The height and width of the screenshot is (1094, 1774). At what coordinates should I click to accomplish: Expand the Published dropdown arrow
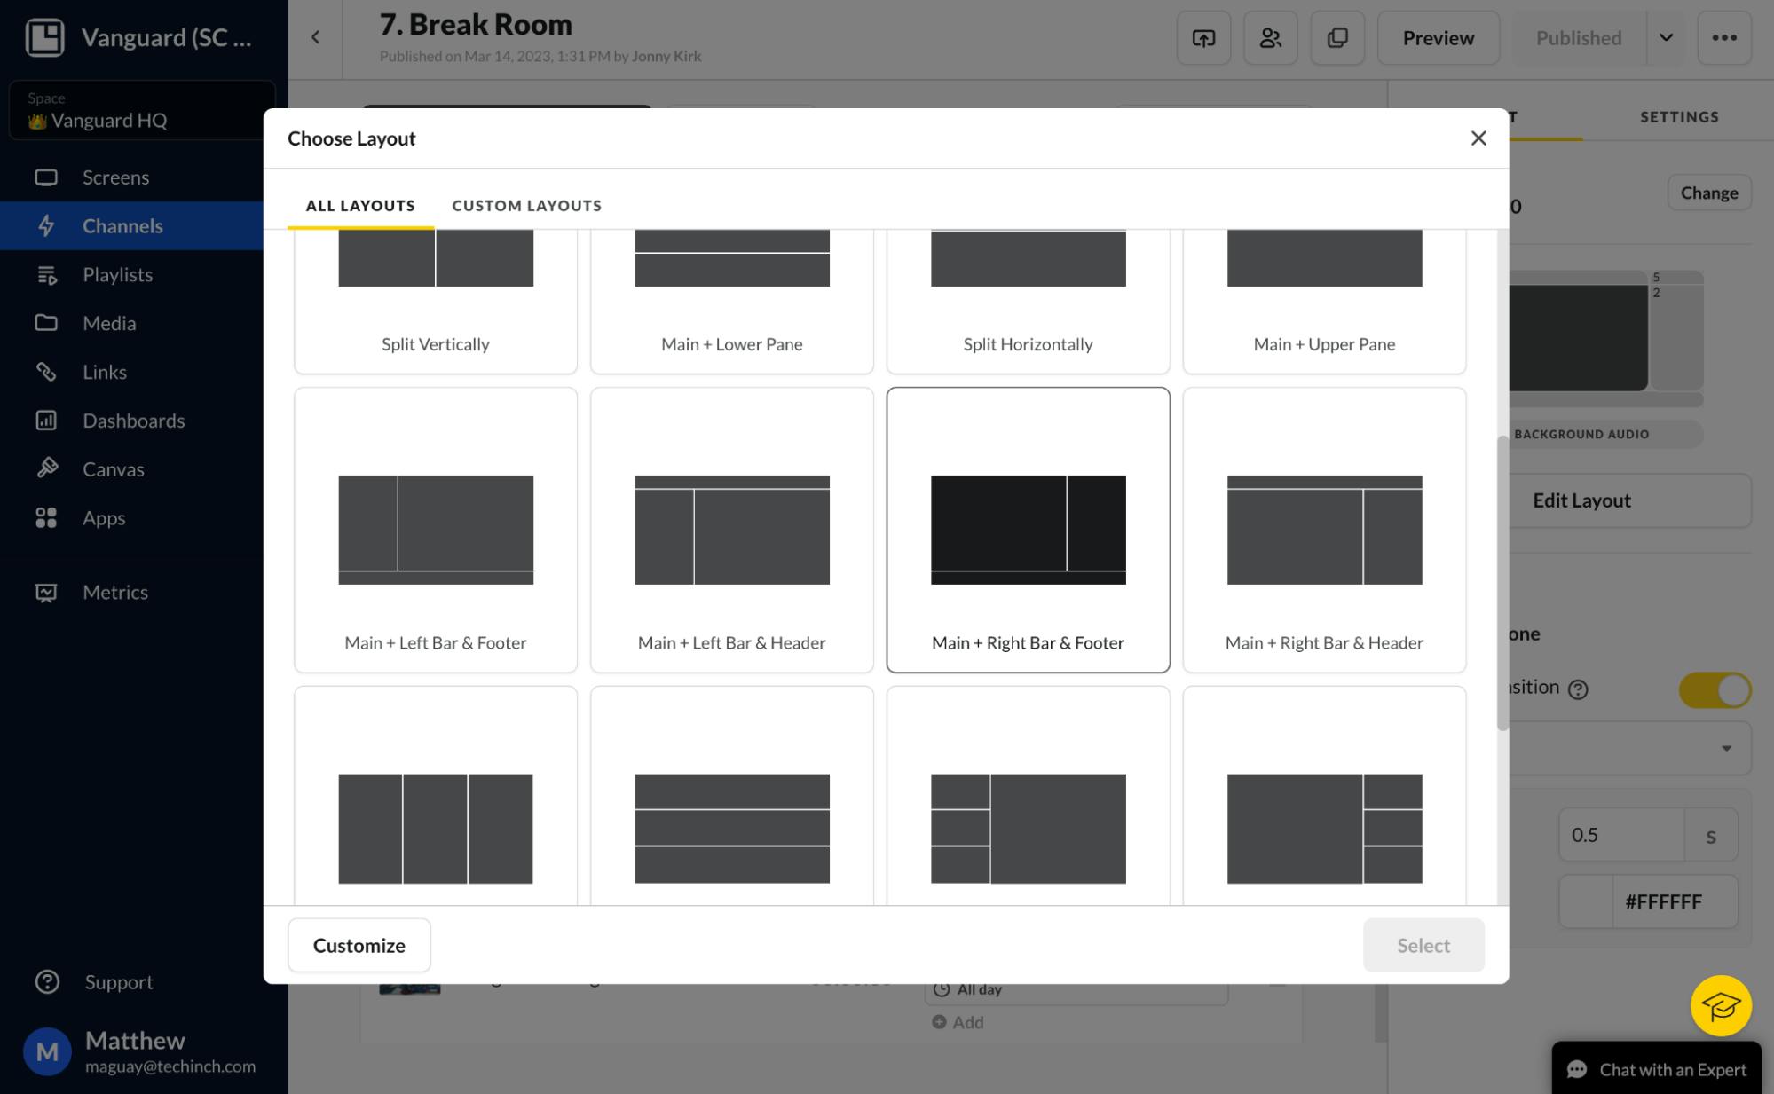[x=1666, y=38]
